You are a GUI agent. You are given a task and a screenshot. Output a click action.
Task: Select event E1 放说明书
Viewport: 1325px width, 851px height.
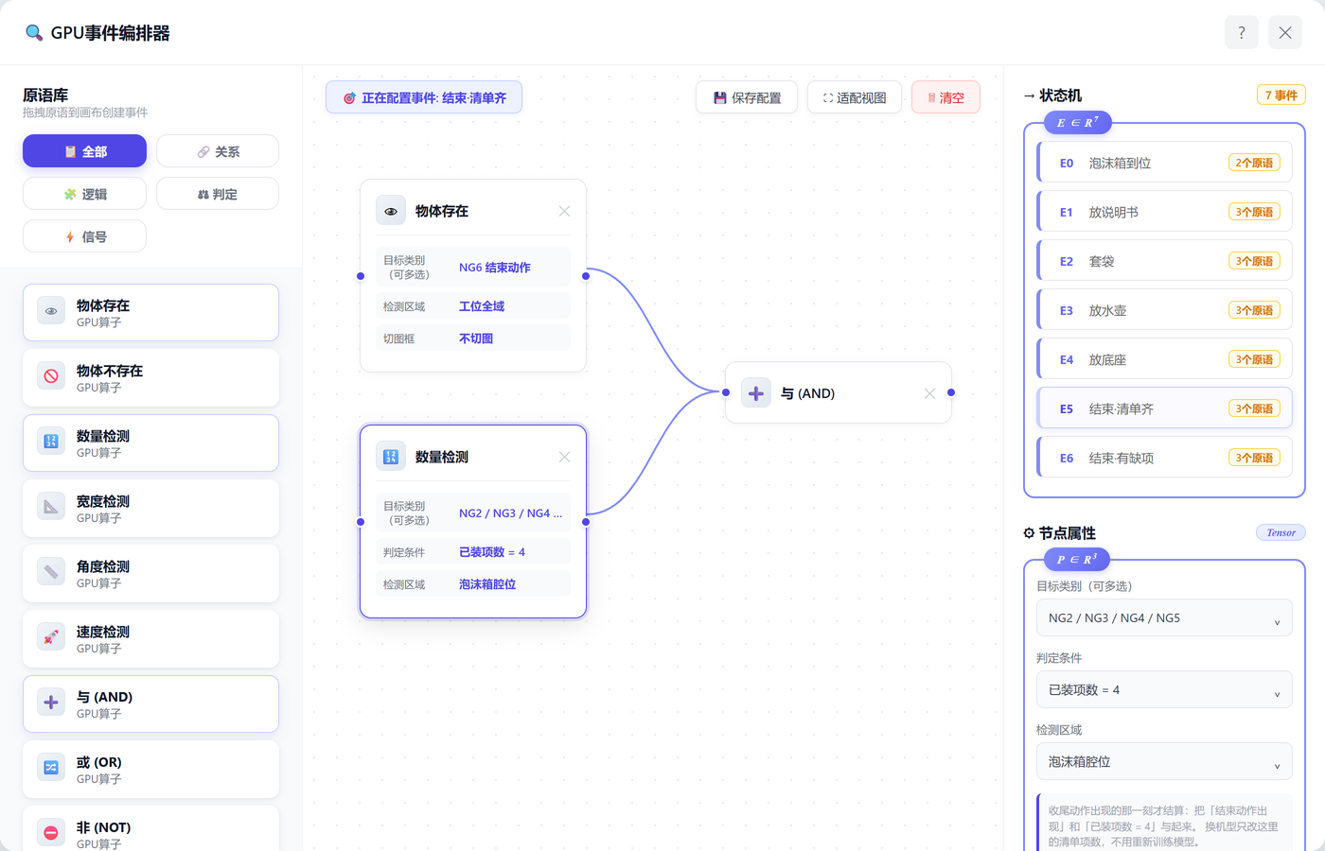tap(1164, 212)
